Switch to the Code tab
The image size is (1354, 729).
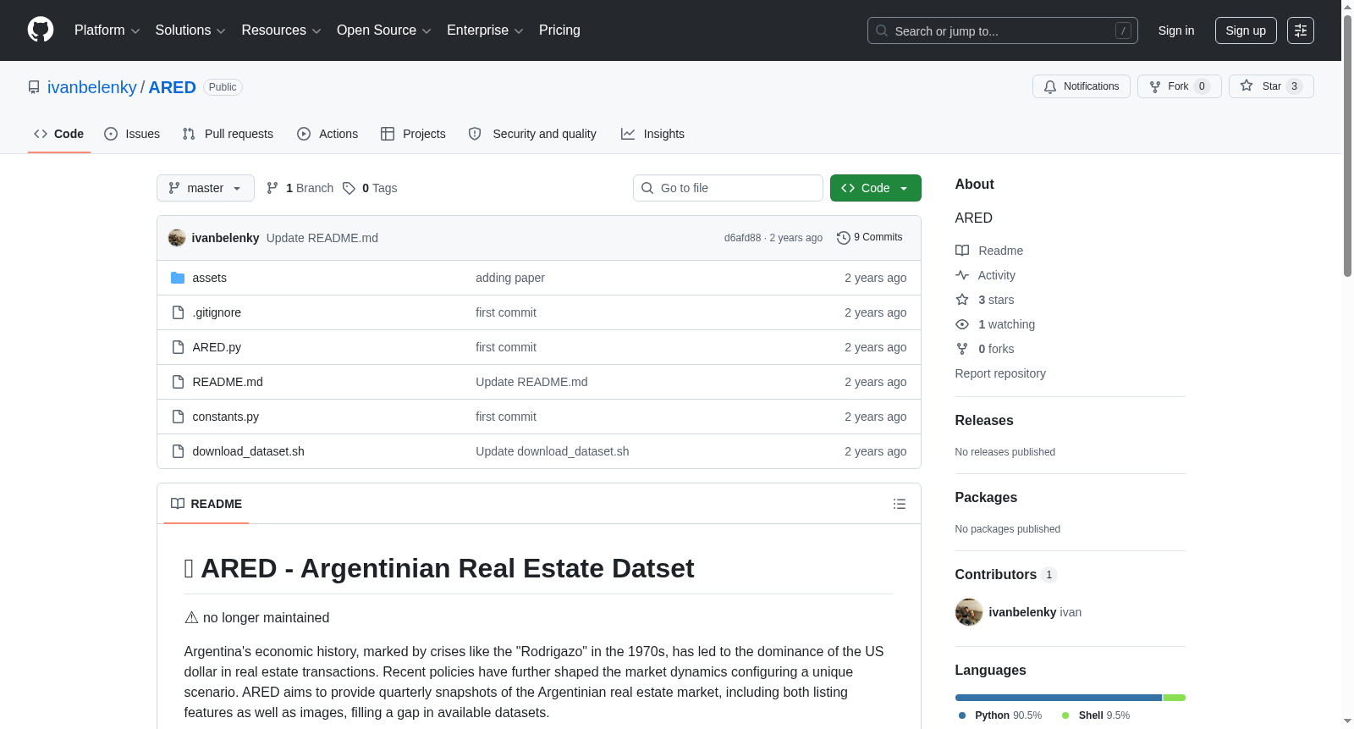point(59,134)
